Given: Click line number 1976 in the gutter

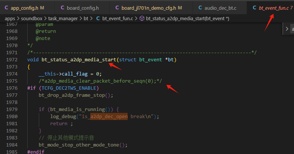Looking at the screenshot, I should click(12, 88).
